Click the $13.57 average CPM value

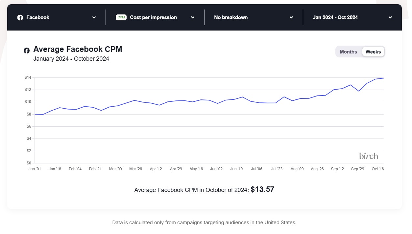pos(262,189)
